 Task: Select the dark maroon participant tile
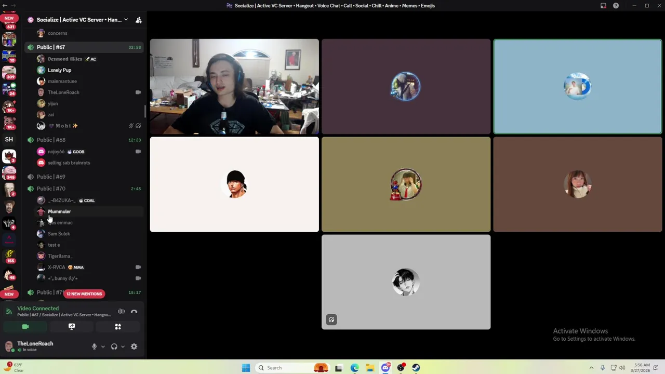point(406,87)
